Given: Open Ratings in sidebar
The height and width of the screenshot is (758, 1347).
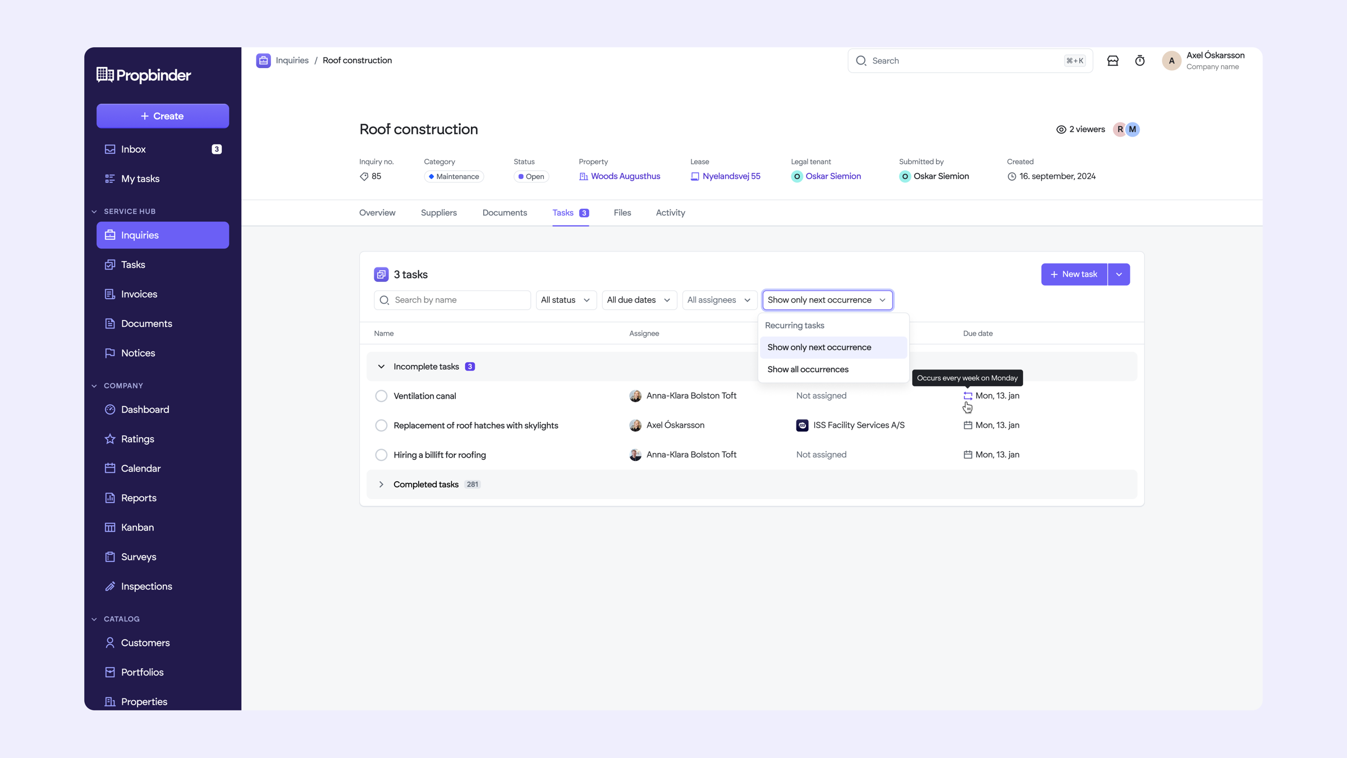Looking at the screenshot, I should (x=163, y=439).
